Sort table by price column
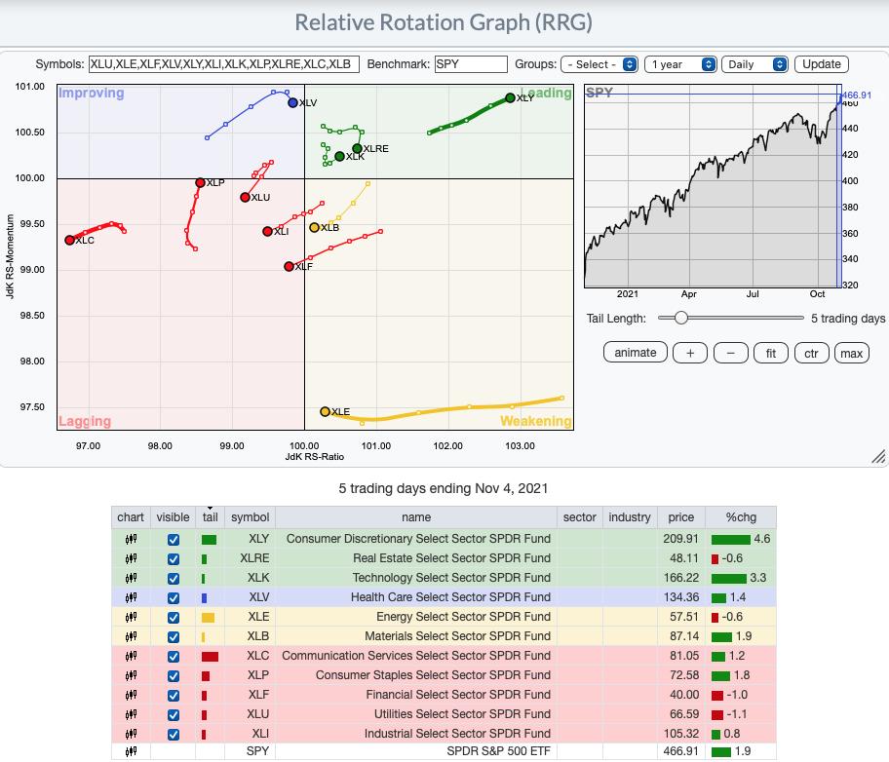 681,517
